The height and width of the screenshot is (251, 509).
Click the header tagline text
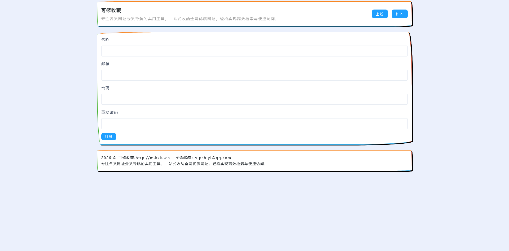[189, 19]
